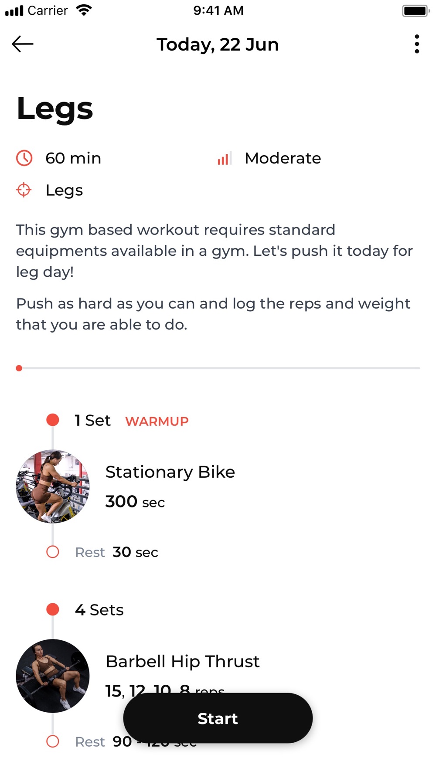This screenshot has height=775, width=436.
Task: Tap the back arrow icon
Action: click(x=23, y=44)
